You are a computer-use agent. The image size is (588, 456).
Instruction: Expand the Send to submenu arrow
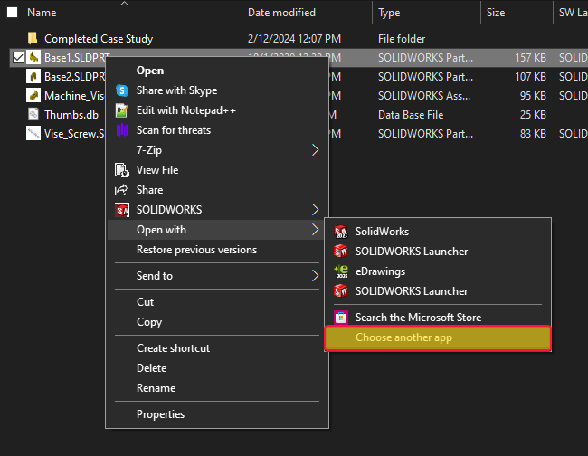point(316,276)
